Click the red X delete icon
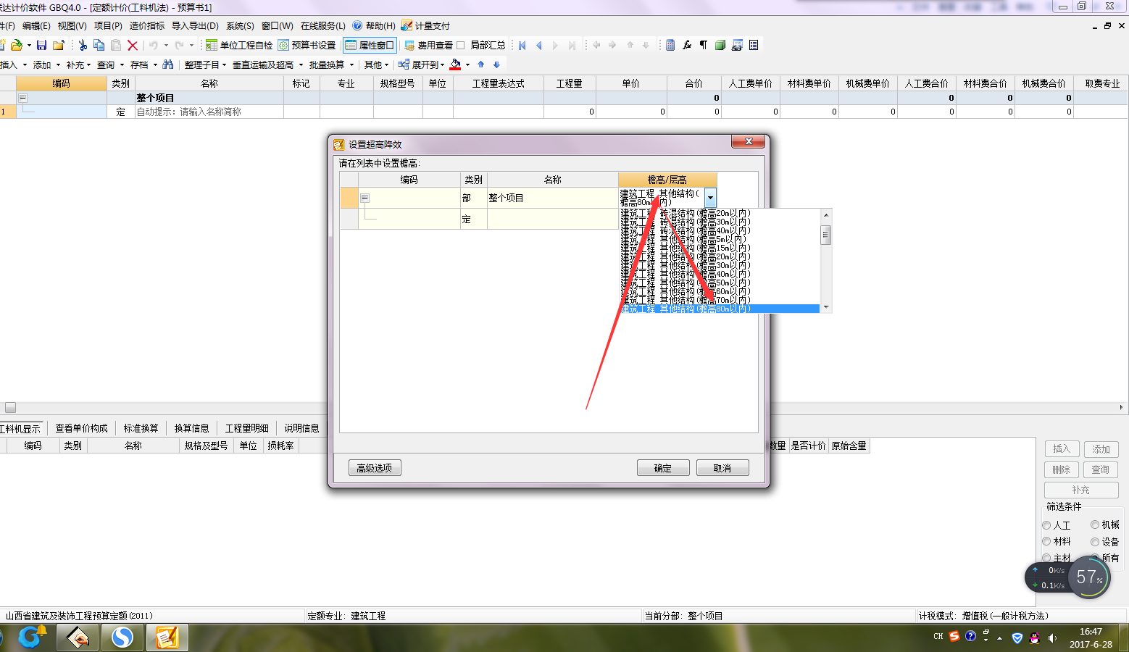The width and height of the screenshot is (1129, 652). (132, 45)
